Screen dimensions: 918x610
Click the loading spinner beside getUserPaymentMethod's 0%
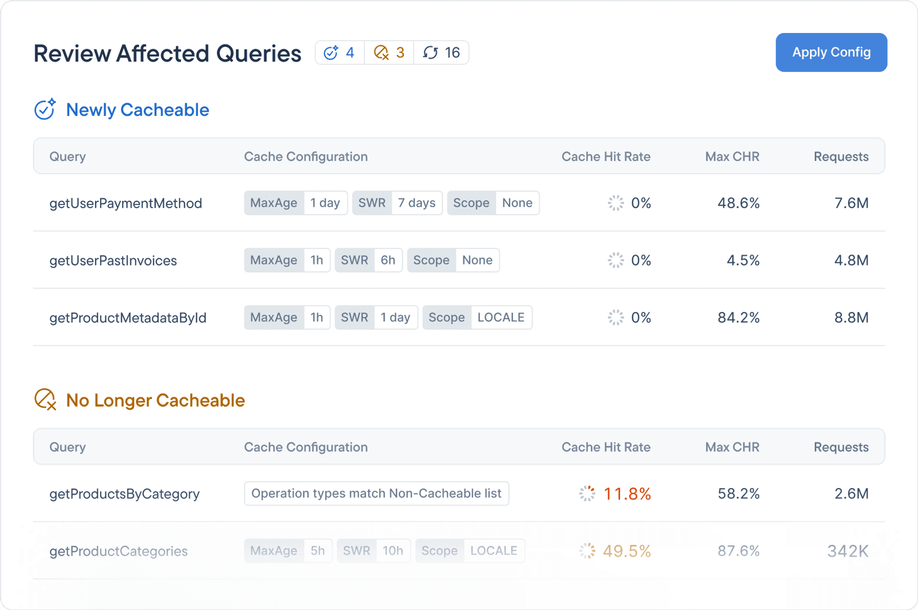coord(615,203)
